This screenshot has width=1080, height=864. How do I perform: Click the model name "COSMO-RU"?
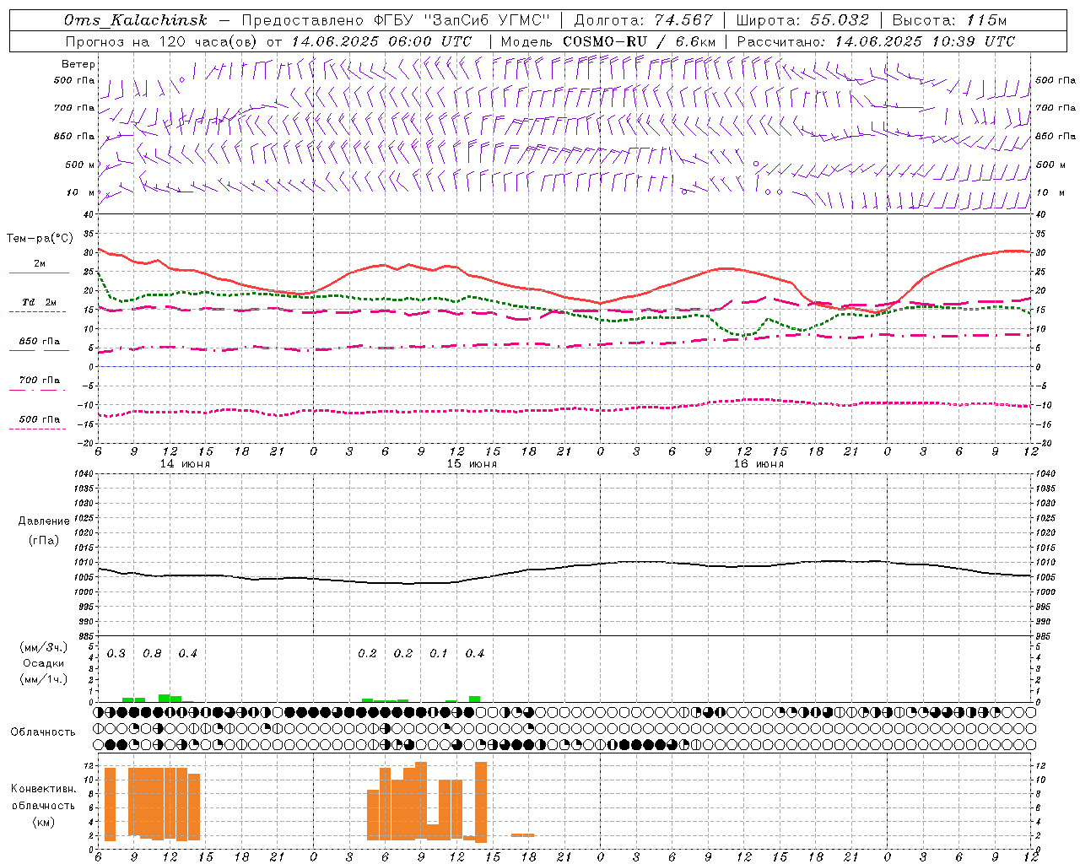coord(605,41)
